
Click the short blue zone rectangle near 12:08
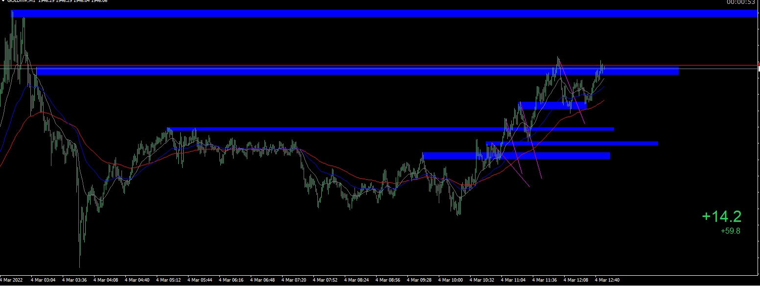click(552, 105)
